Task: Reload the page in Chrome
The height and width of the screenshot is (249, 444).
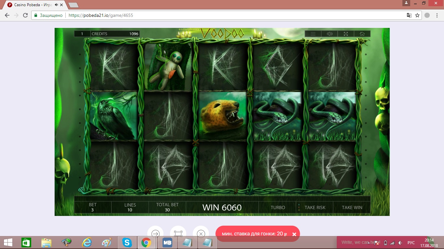Action: click(25, 15)
